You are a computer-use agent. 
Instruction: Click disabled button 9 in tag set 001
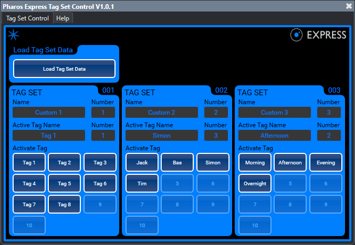tap(100, 204)
